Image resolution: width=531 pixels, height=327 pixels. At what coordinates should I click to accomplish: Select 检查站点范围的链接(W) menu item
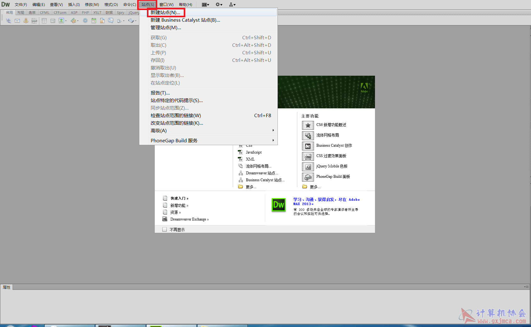pos(208,116)
